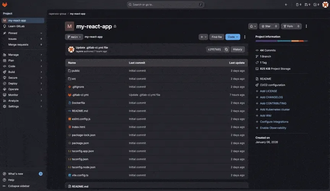Star the my-react-app project
The width and height of the screenshot is (330, 191).
click(265, 26)
